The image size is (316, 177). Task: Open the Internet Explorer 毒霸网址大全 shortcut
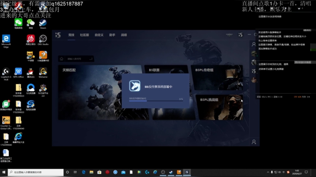[x=18, y=138]
